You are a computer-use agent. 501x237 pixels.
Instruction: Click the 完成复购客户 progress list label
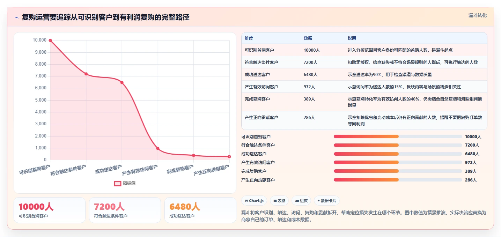[x=254, y=171]
